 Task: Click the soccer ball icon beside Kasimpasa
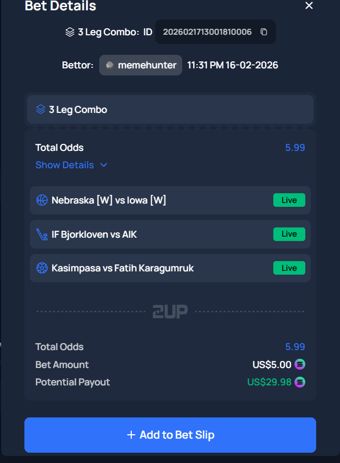(x=42, y=268)
